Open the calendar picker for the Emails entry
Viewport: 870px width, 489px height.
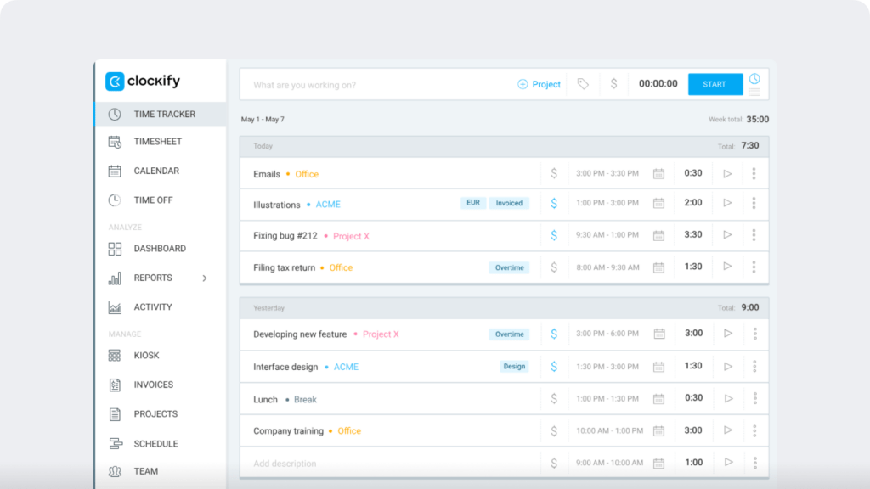[658, 173]
